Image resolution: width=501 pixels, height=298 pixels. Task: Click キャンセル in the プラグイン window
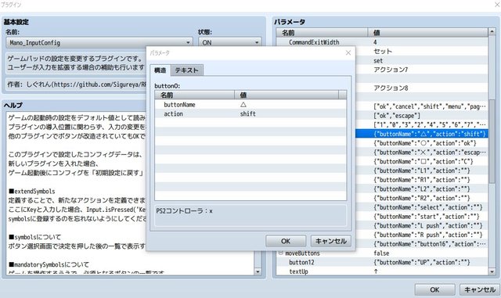(480, 289)
